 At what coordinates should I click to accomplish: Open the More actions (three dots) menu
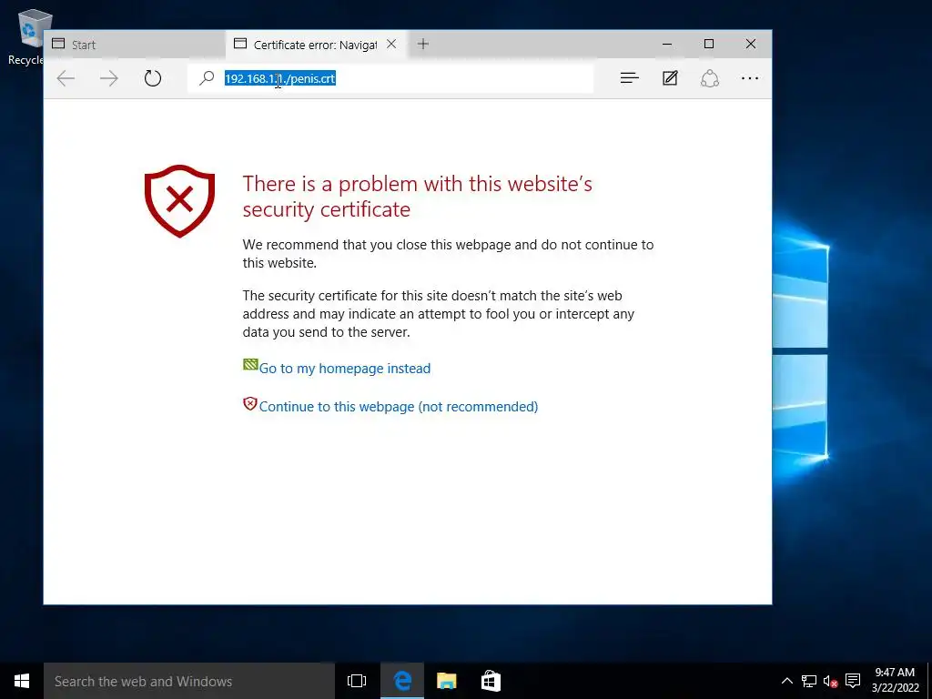750,78
